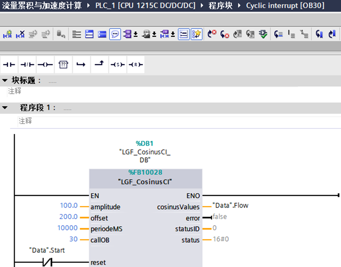
Task: Select breadcrumb Cyclic interrupt [OB30]
Action: [285, 6]
